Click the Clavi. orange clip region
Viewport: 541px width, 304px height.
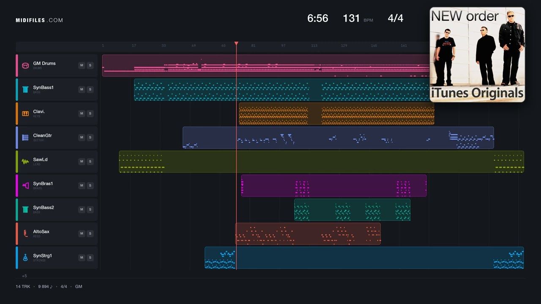click(336, 114)
